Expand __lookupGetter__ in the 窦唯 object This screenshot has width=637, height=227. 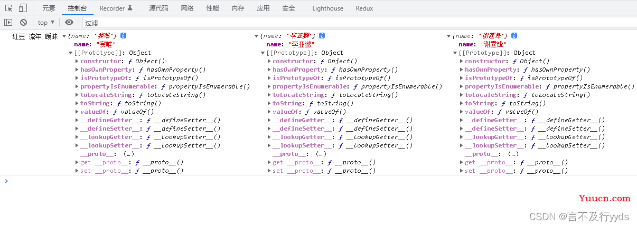77,137
